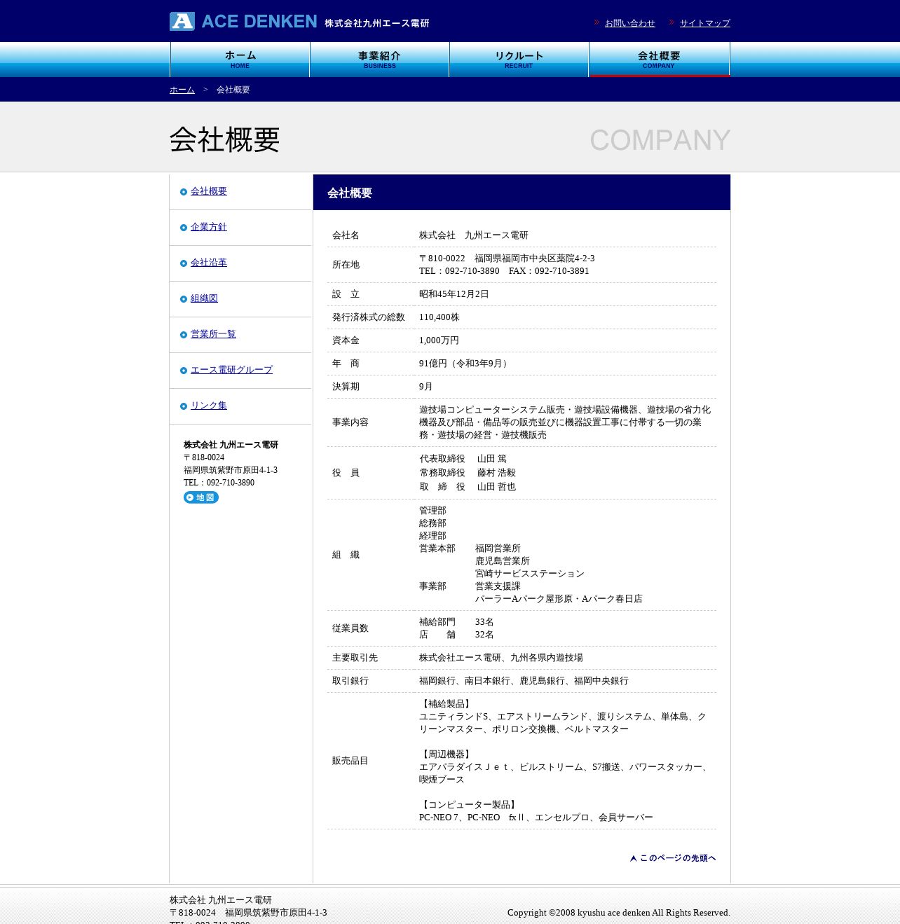Click the bullet icon beside 企業方針
The height and width of the screenshot is (924, 900).
coord(184,228)
